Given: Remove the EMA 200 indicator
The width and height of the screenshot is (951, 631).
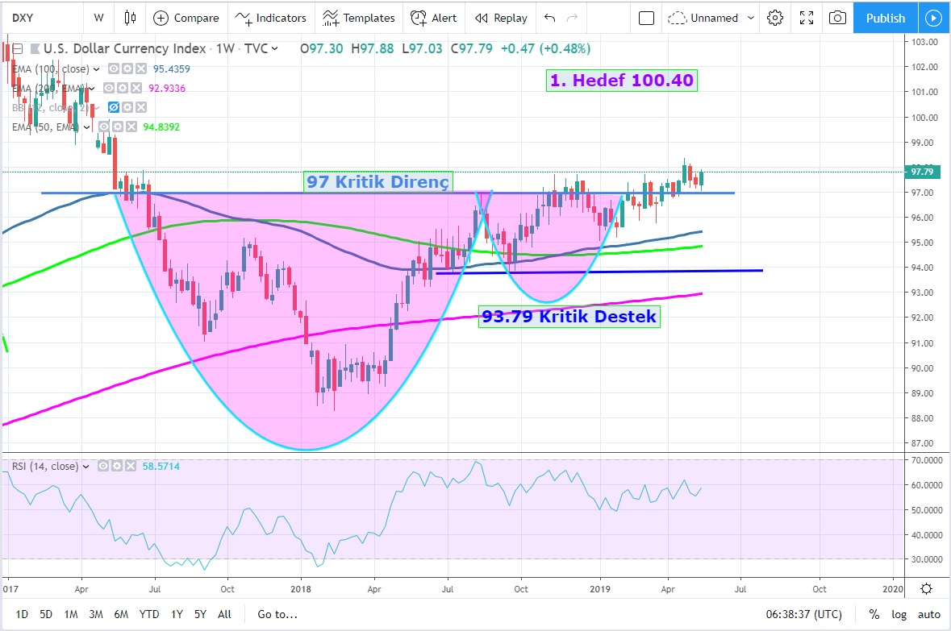Looking at the screenshot, I should tap(136, 88).
